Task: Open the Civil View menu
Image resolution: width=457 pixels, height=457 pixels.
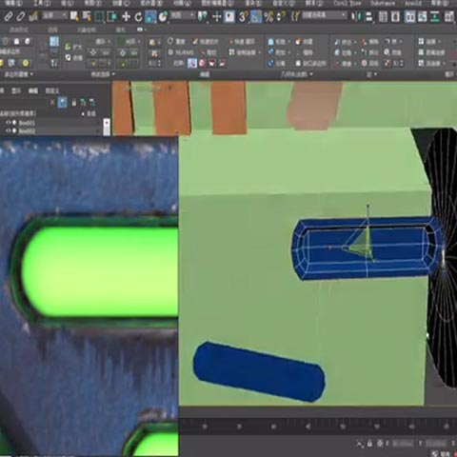Action: pos(347,3)
